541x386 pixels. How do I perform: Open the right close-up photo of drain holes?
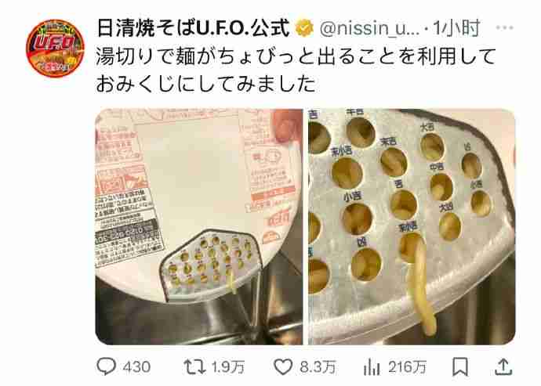[x=412, y=227]
